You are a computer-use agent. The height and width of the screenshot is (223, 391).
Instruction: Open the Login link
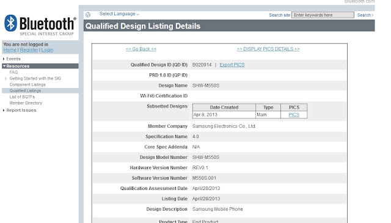(x=47, y=50)
